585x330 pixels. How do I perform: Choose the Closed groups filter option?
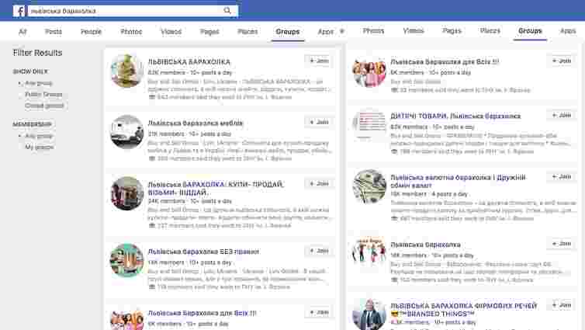[x=44, y=105]
